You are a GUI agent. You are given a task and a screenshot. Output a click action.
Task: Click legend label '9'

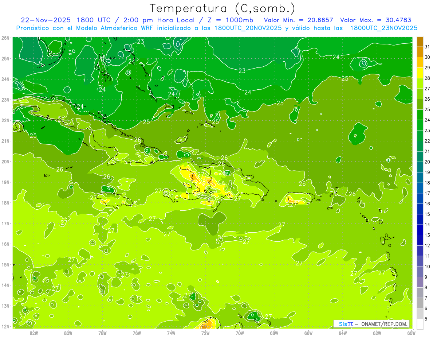tap(426, 277)
